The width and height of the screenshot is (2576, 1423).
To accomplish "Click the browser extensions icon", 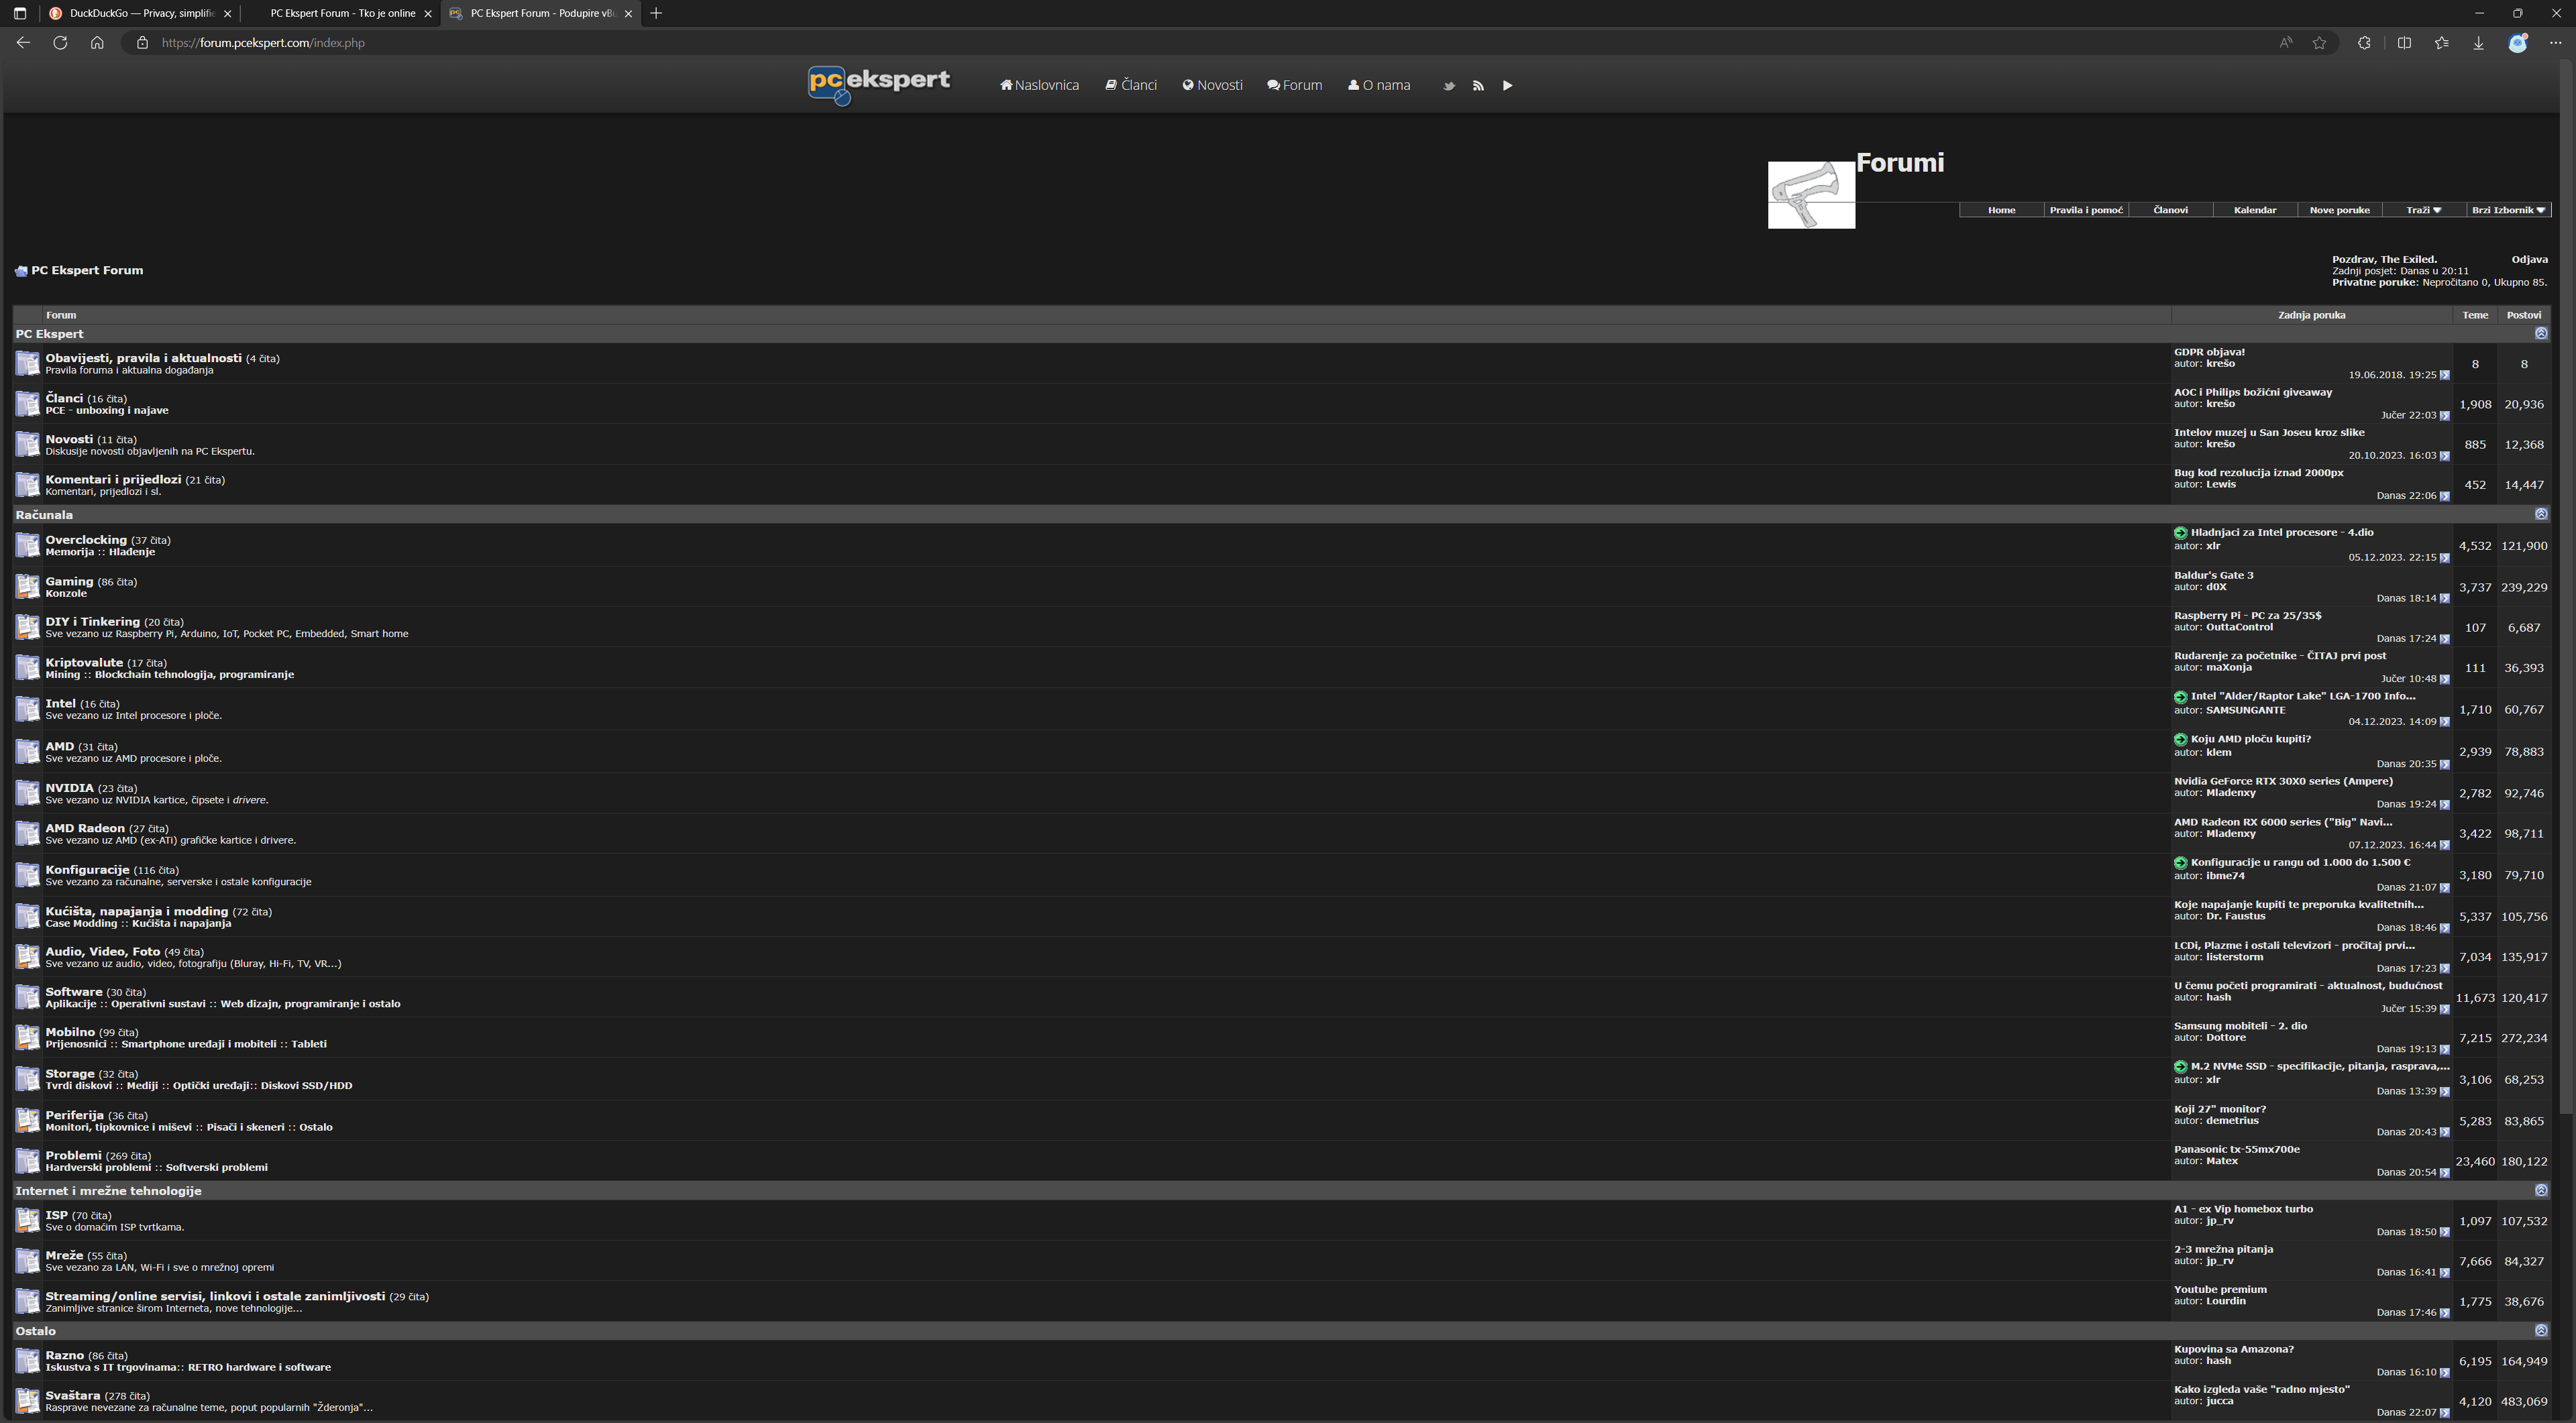I will [2364, 43].
